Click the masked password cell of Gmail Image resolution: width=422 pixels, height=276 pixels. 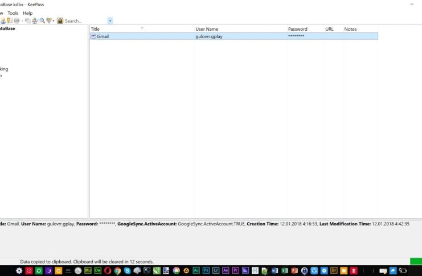[x=296, y=36]
